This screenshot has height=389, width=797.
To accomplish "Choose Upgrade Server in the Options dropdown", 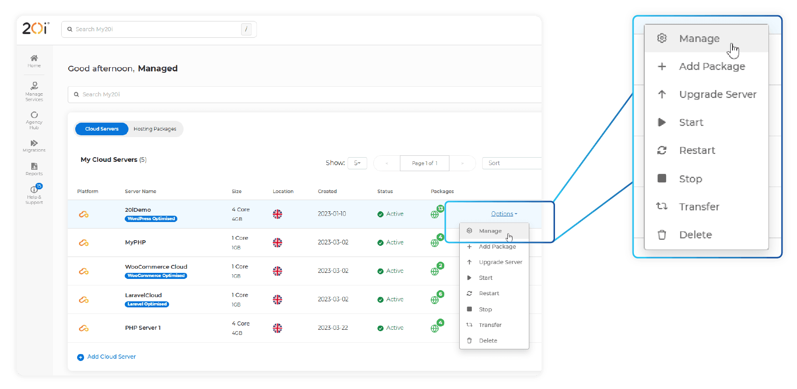I will 494,262.
